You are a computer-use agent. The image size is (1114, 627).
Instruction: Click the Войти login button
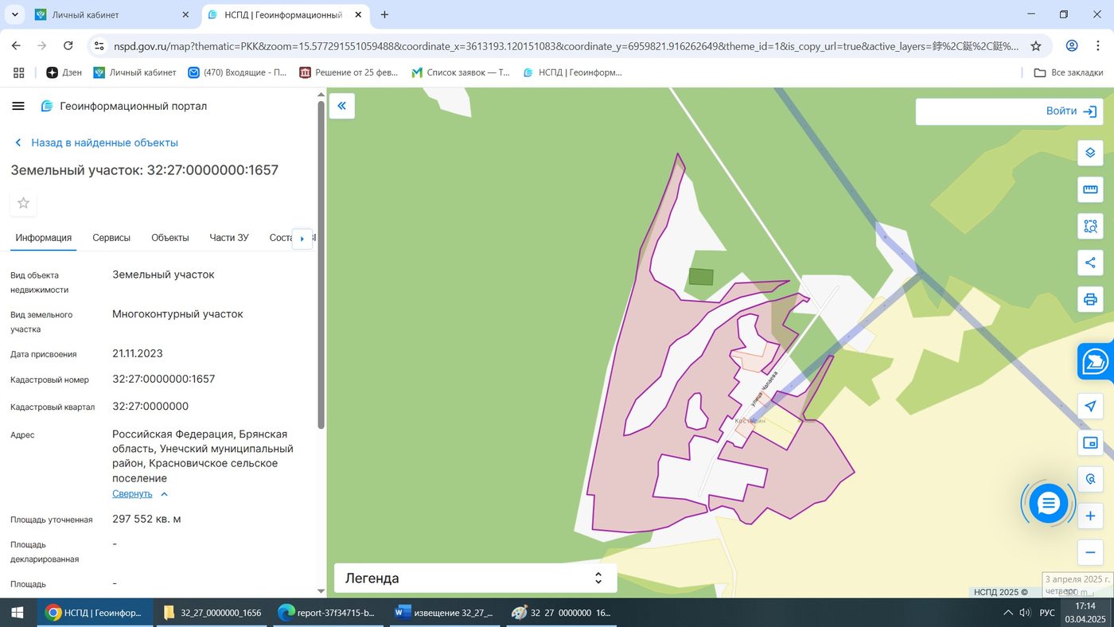click(x=1070, y=111)
